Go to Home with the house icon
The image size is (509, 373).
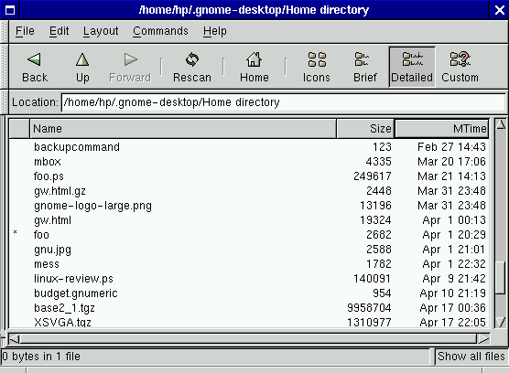click(x=254, y=59)
